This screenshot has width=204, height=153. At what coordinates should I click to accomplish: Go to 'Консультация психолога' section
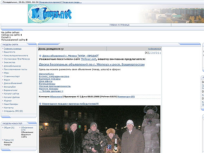tap(16, 55)
